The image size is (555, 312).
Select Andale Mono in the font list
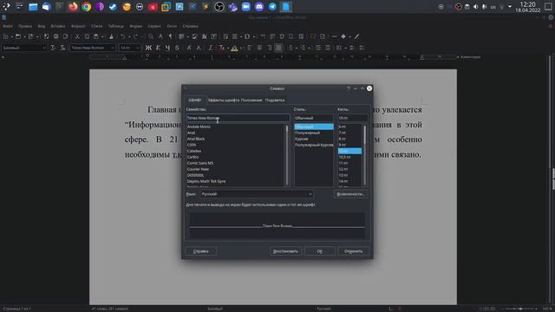pos(235,127)
